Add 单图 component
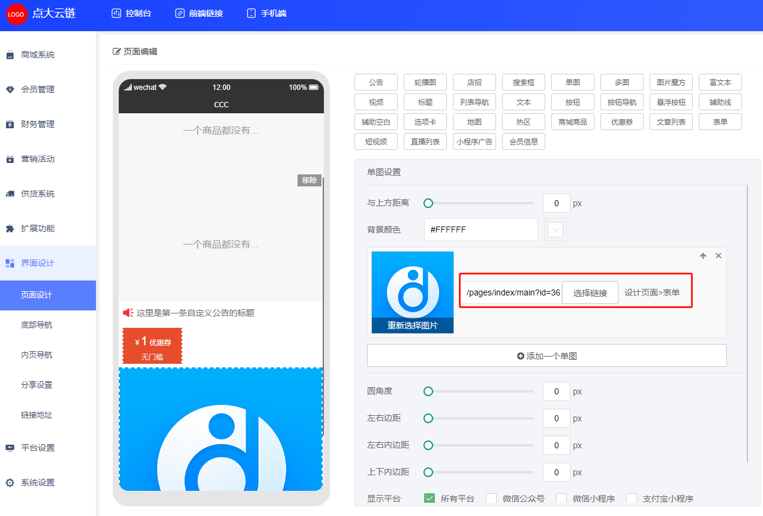 click(573, 82)
